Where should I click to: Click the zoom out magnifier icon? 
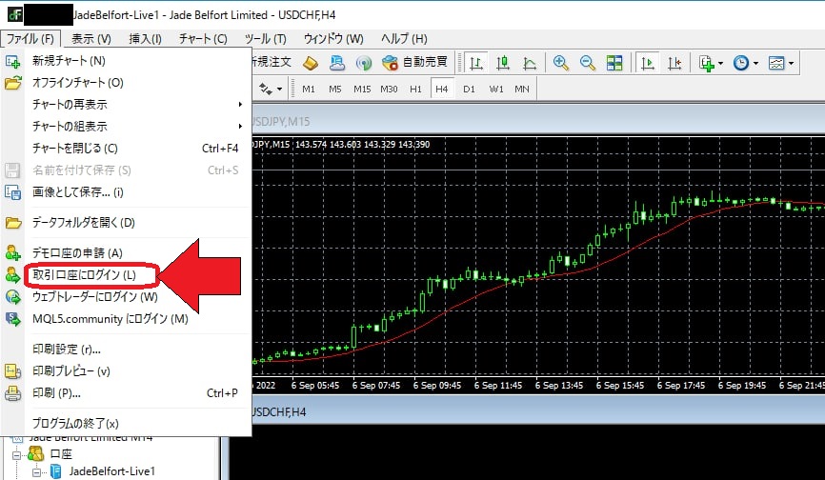click(588, 63)
